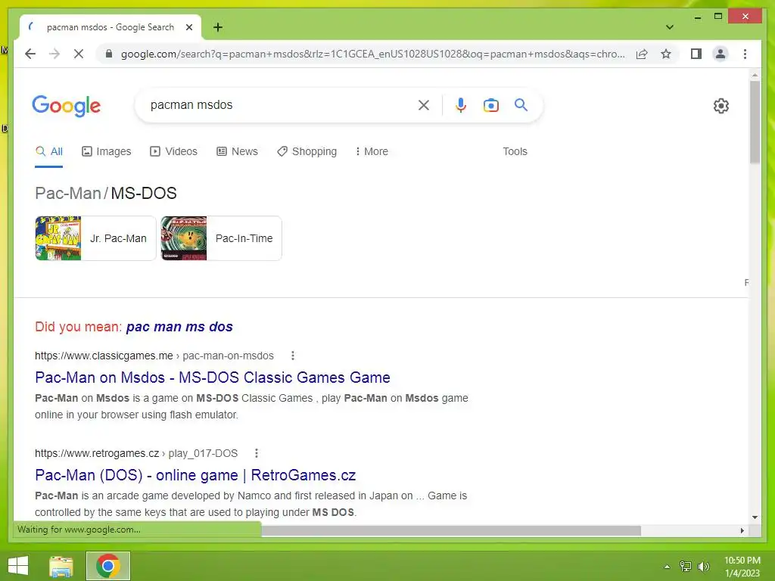Open the Chrome side panel

point(696,54)
